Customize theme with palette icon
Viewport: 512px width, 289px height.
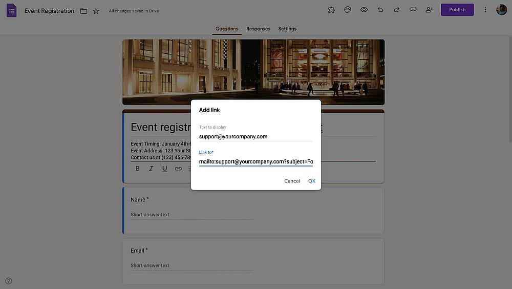(348, 10)
